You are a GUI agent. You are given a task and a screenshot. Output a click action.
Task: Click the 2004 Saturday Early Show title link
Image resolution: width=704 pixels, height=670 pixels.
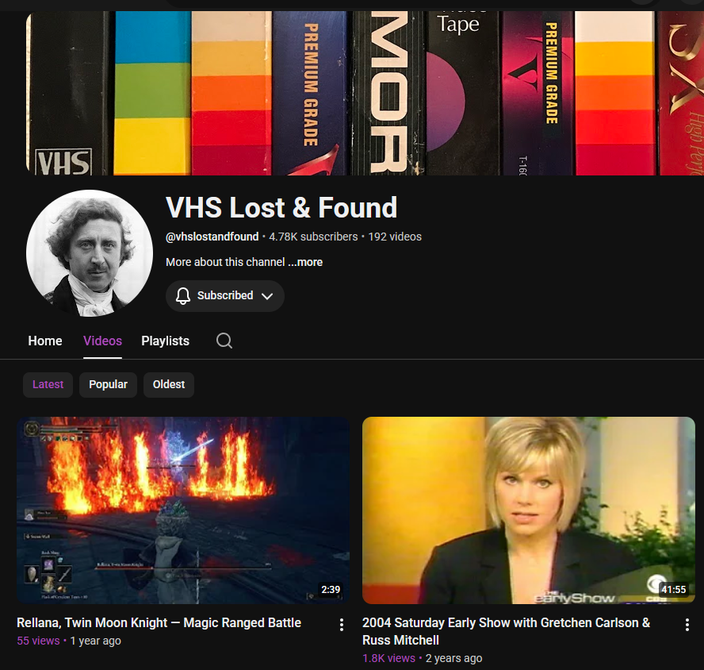point(506,631)
